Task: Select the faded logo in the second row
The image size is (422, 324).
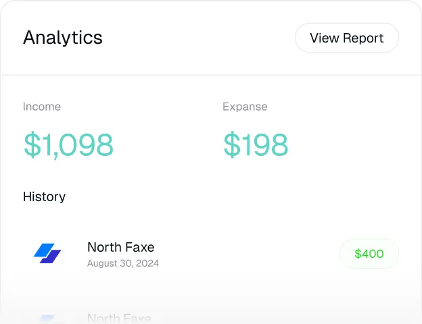Action: 47,319
